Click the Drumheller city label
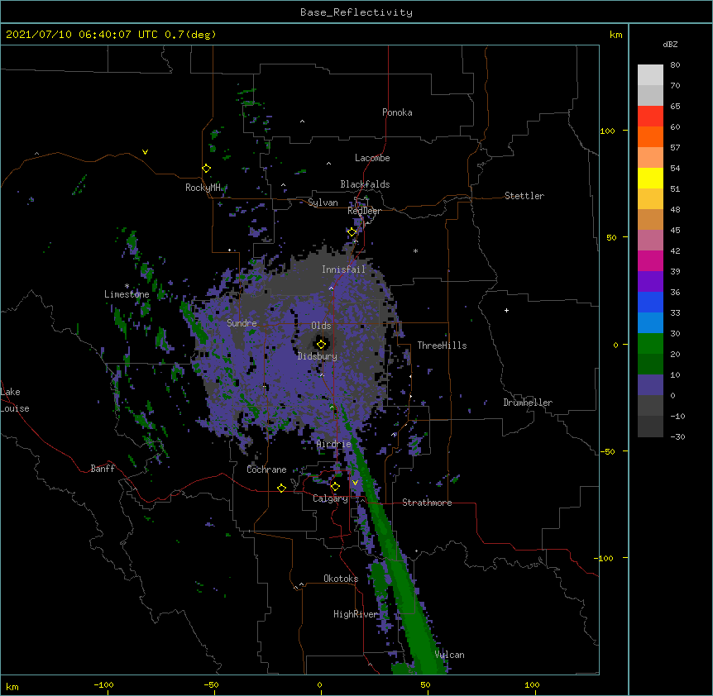Image resolution: width=713 pixels, height=696 pixels. tap(528, 403)
